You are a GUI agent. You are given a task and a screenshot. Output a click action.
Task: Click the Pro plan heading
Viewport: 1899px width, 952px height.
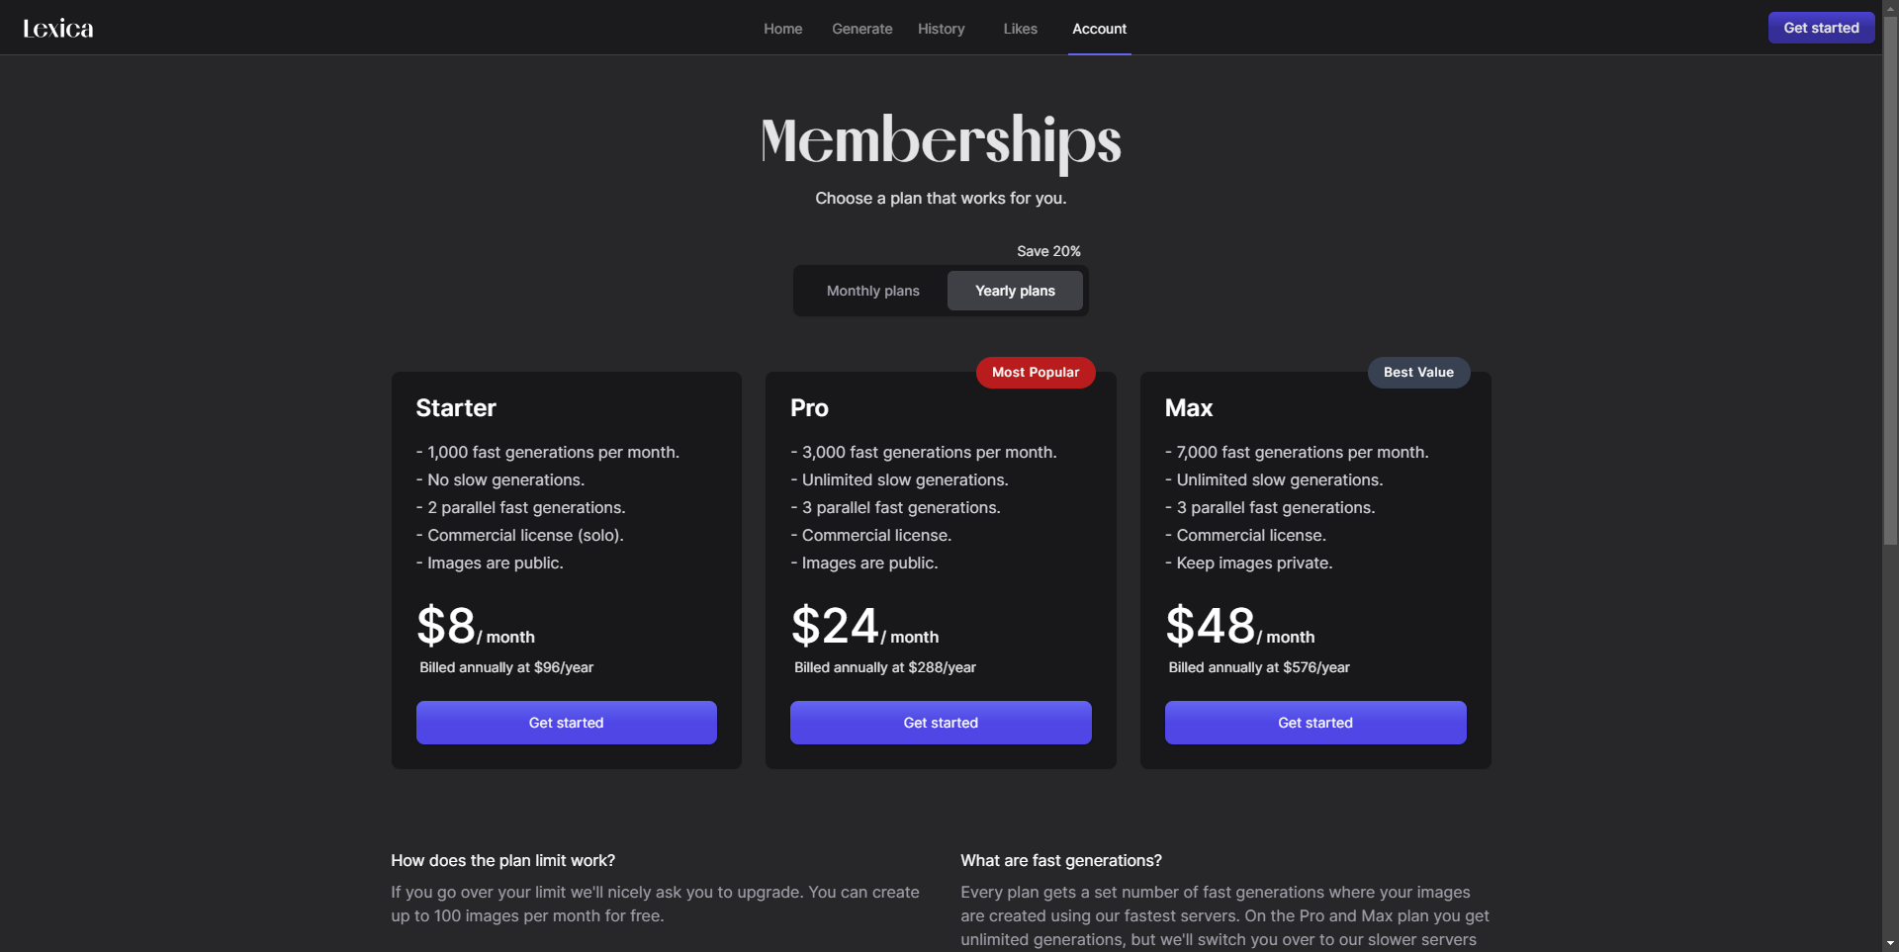point(809,408)
